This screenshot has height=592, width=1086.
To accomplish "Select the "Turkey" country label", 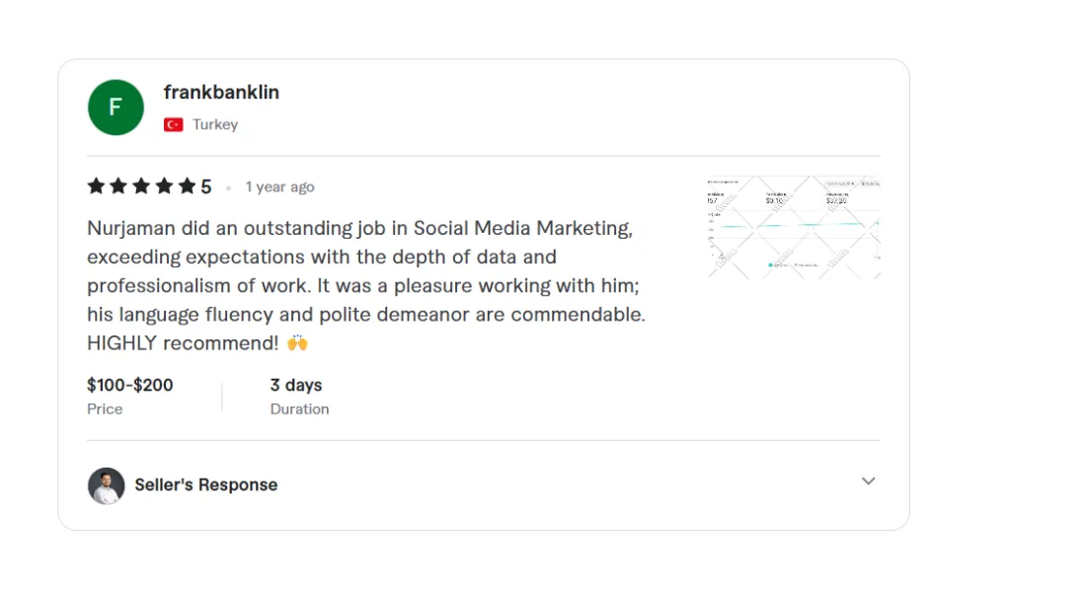I will point(215,124).
